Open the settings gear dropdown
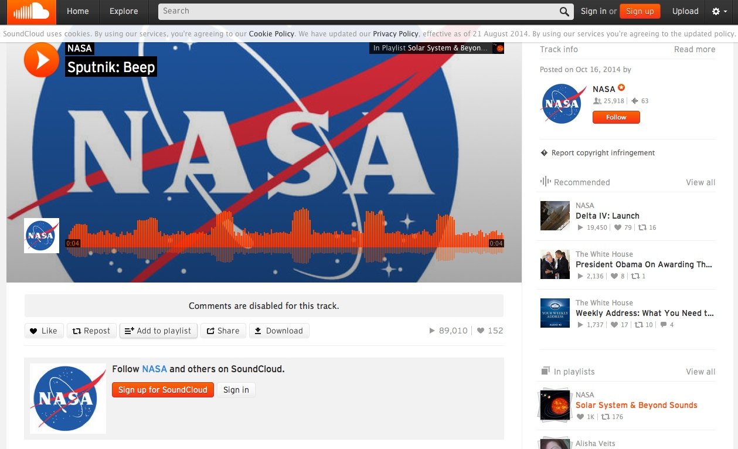Screen dimensions: 738x449 coord(719,11)
